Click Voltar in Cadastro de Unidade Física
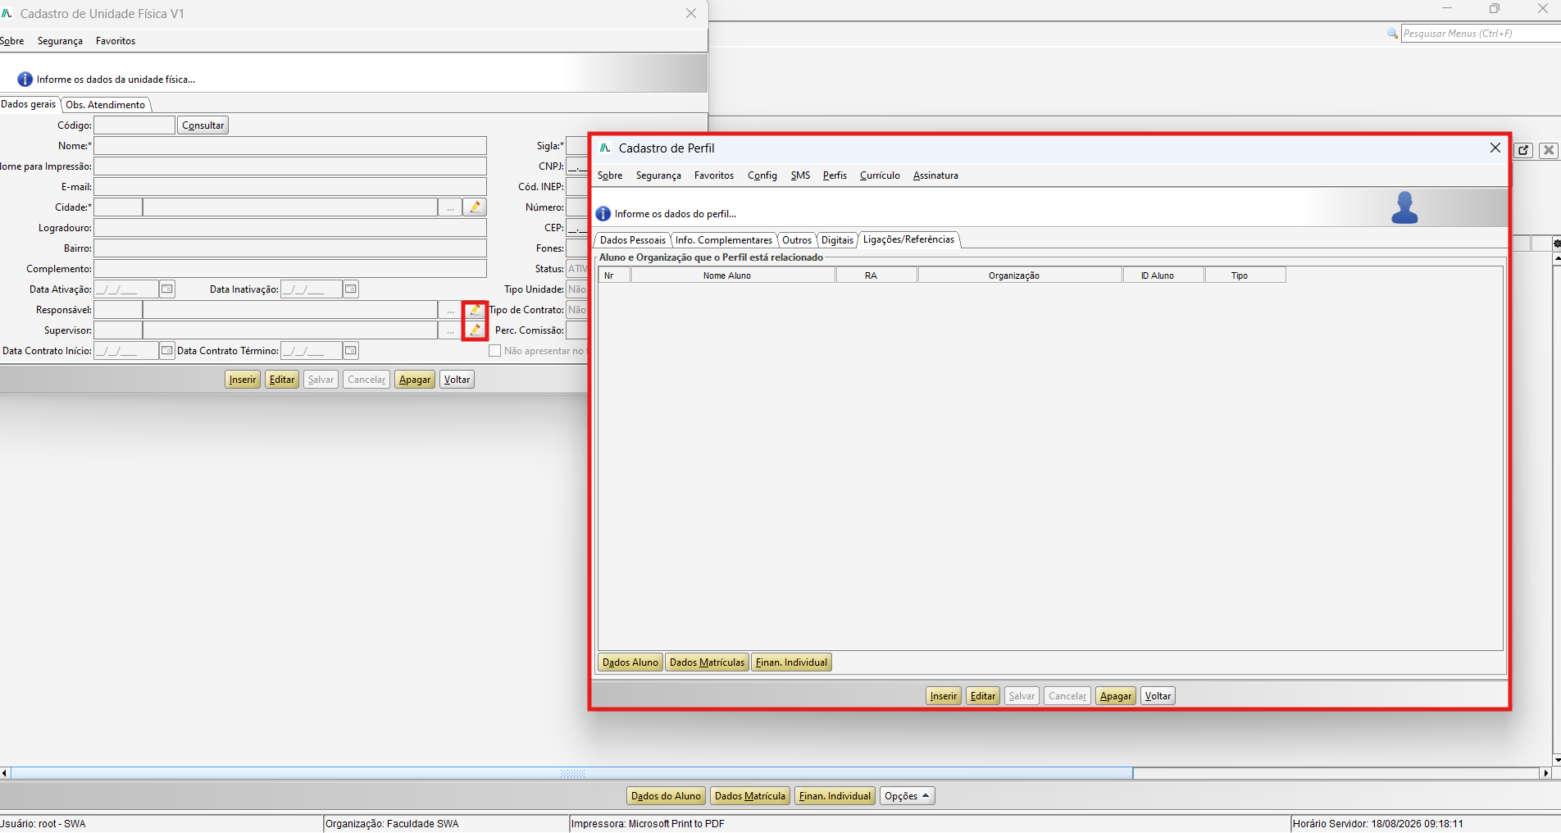The width and height of the screenshot is (1561, 833). [x=457, y=380]
